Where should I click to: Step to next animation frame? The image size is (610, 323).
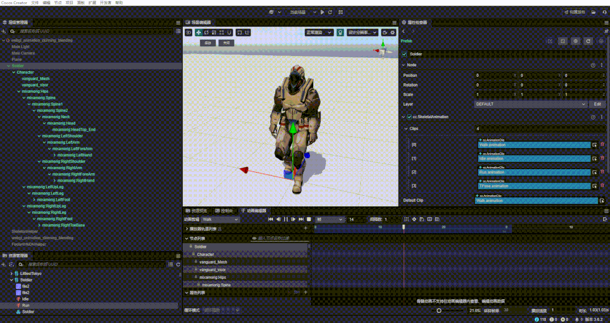tap(293, 219)
